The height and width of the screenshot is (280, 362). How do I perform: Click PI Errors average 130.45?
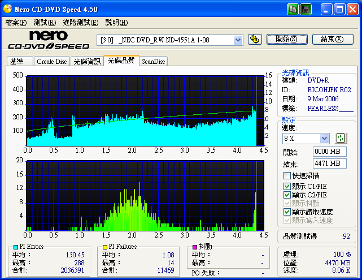click(x=75, y=255)
